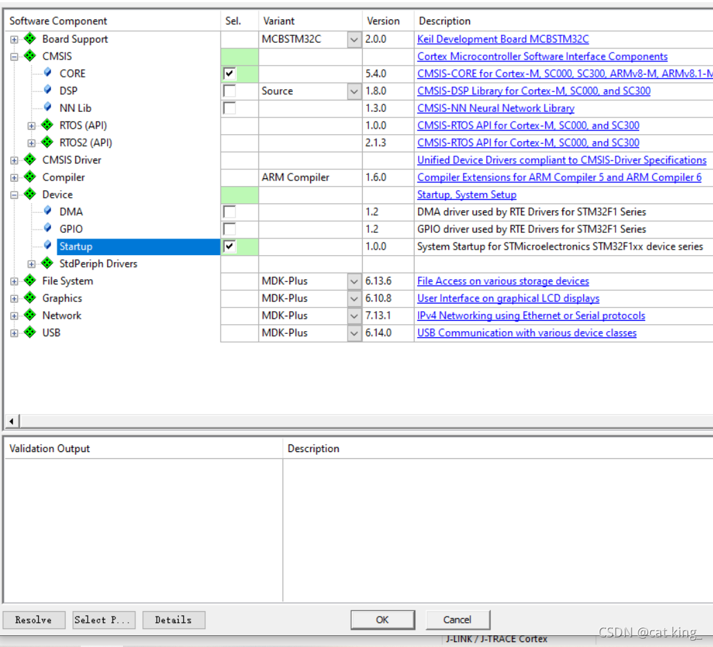
Task: Expand the RTOS2 (API) tree node
Action: [x=31, y=143]
